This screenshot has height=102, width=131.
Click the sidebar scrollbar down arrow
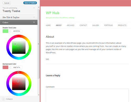(x=39, y=95)
